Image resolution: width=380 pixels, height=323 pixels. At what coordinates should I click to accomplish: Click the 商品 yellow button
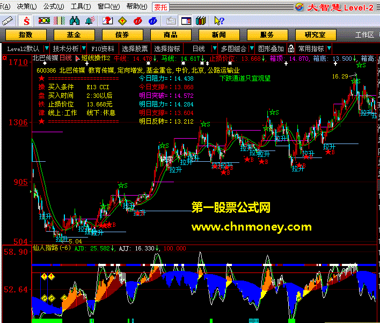(x=171, y=35)
